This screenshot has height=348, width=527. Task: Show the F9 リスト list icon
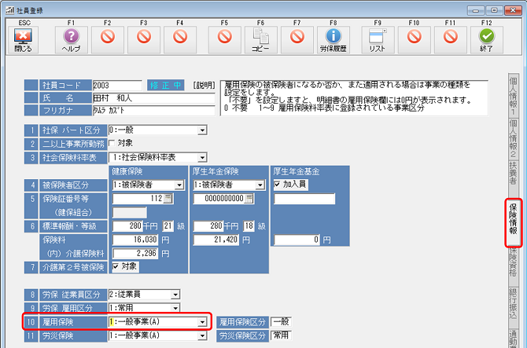pos(376,36)
